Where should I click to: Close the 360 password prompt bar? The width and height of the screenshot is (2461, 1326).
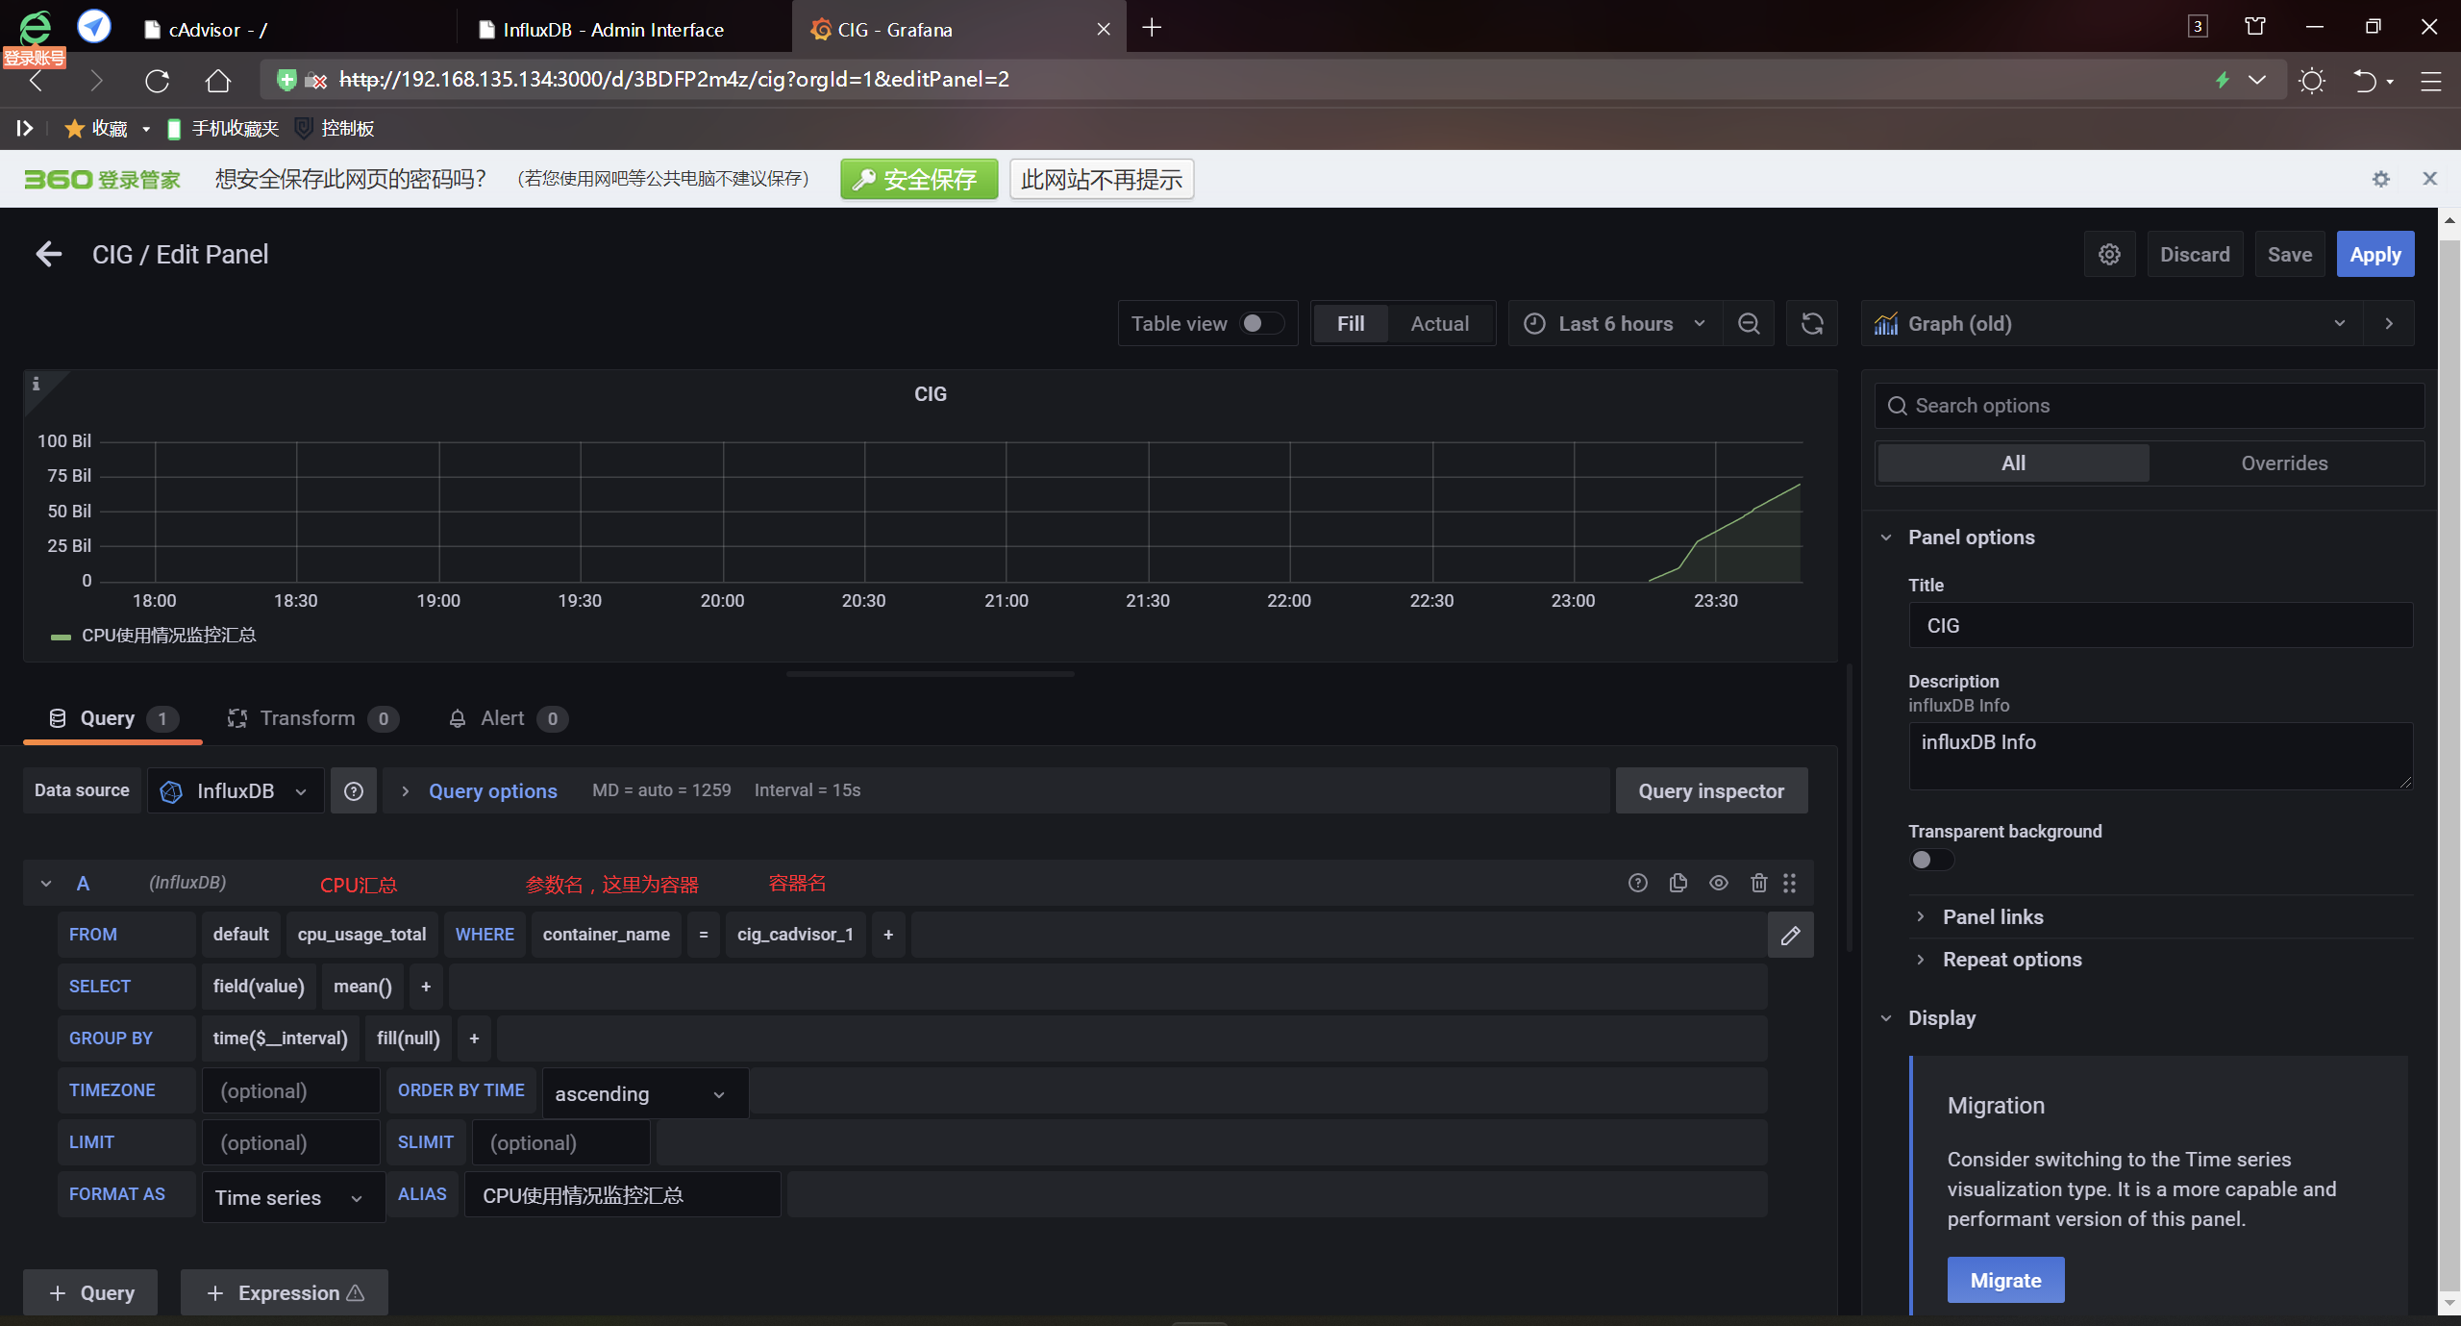click(x=2429, y=179)
